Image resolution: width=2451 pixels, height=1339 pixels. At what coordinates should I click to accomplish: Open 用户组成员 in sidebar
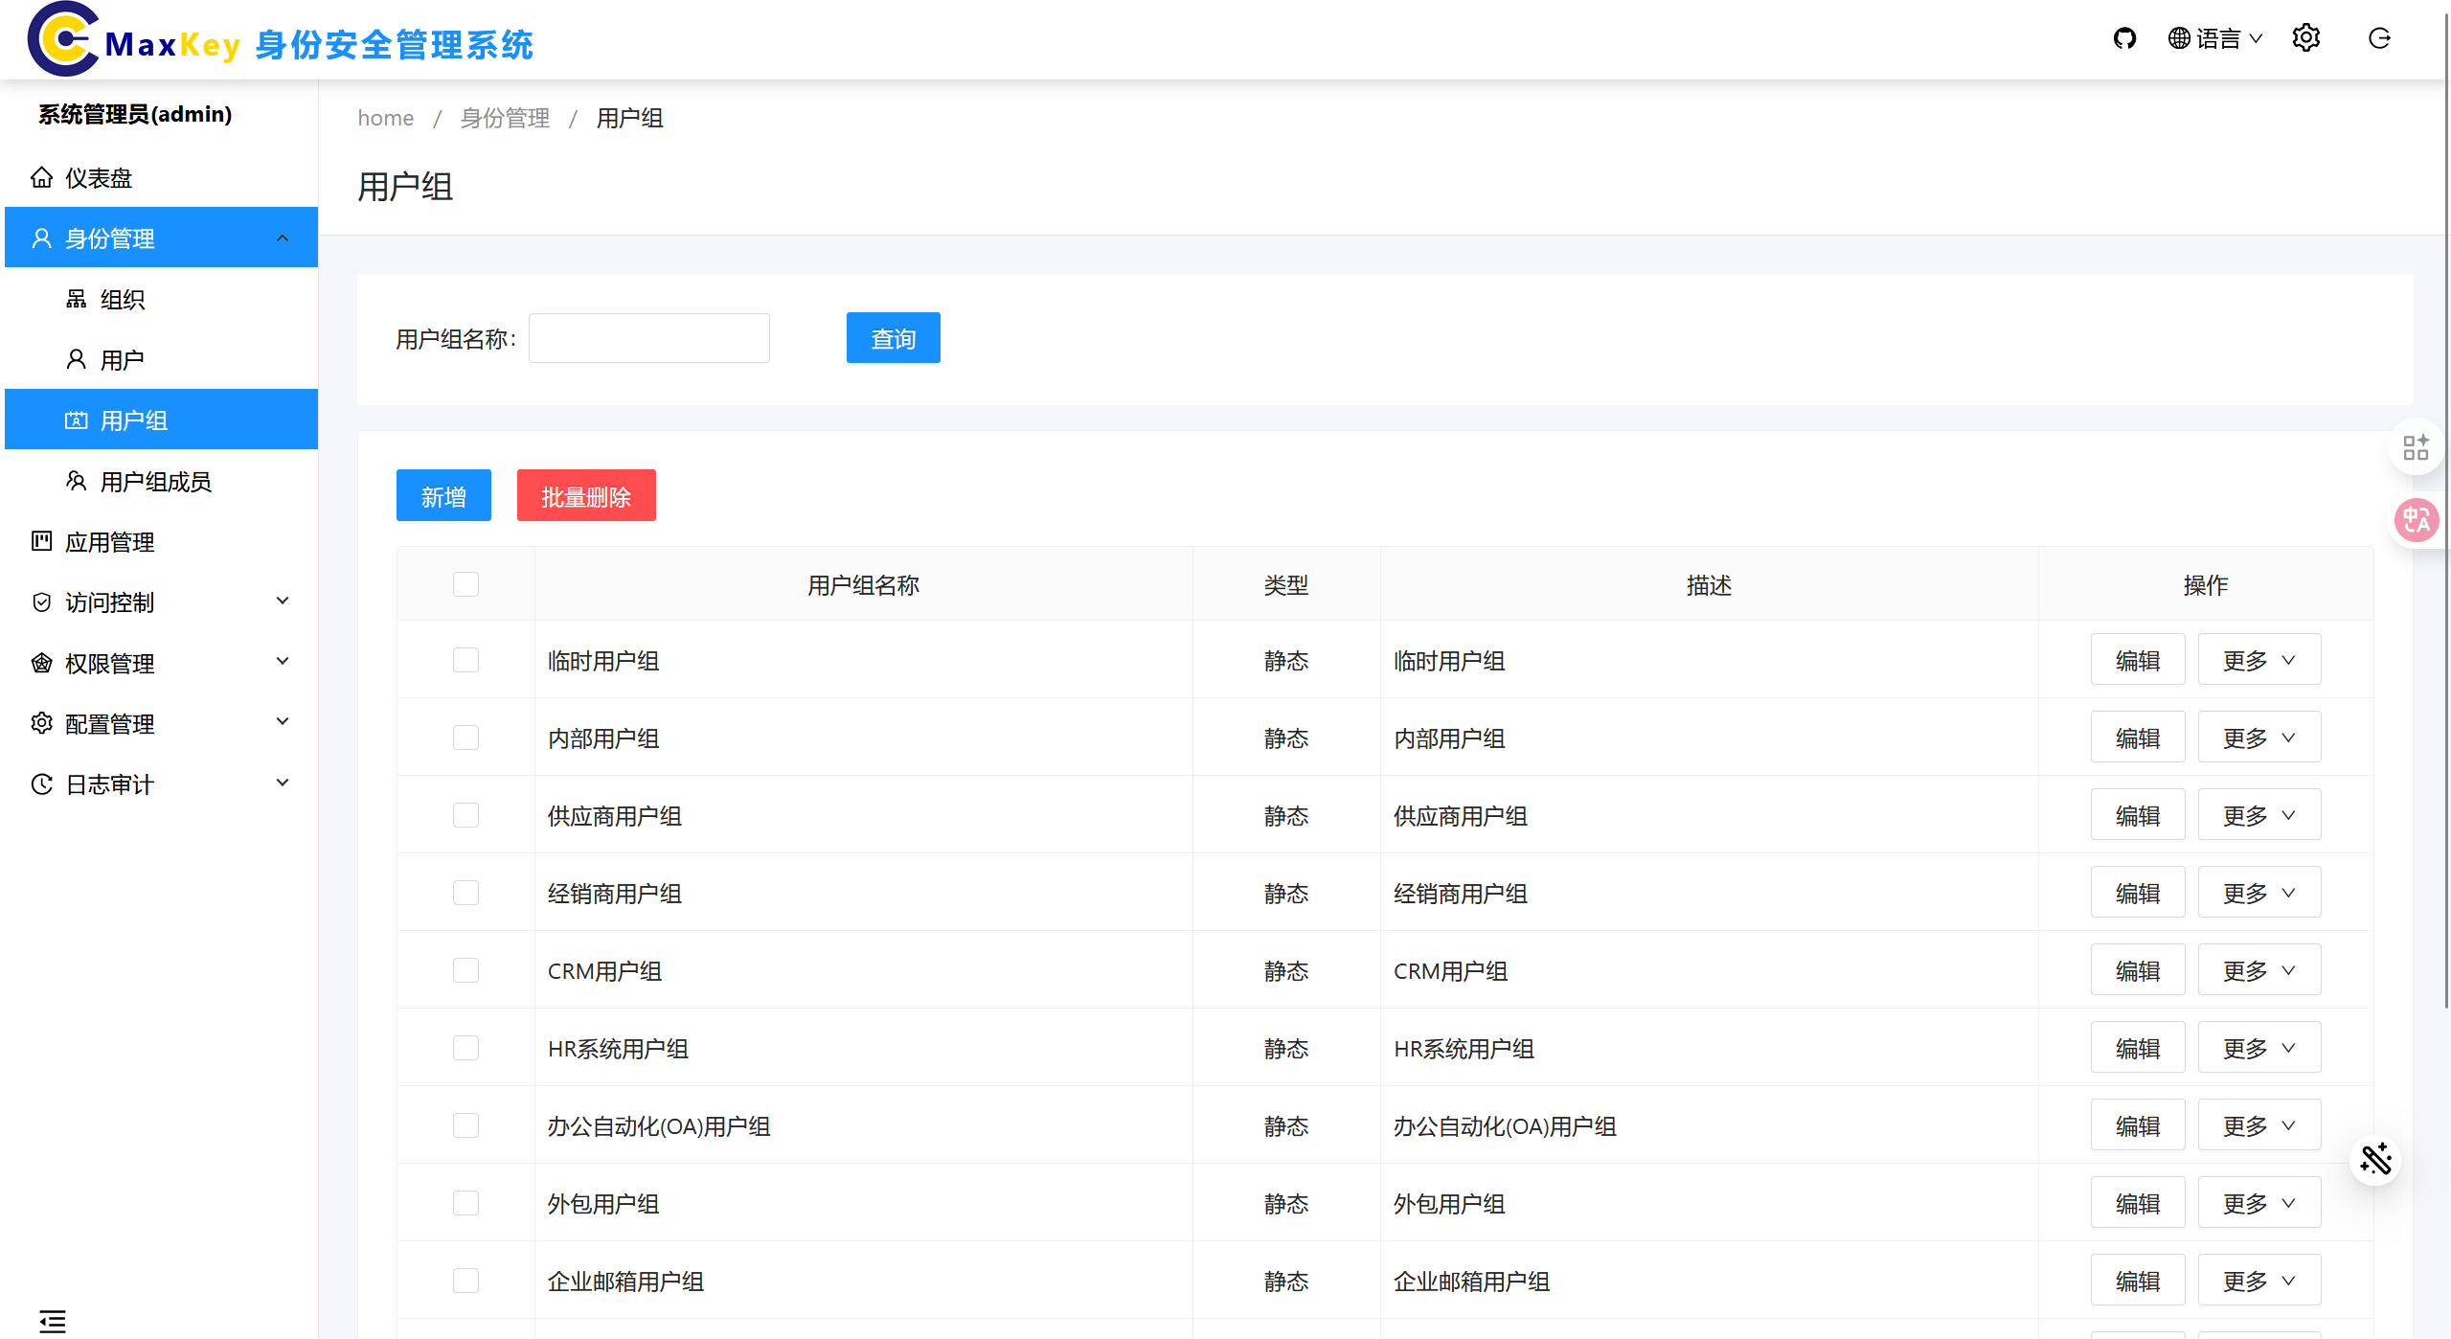155,482
